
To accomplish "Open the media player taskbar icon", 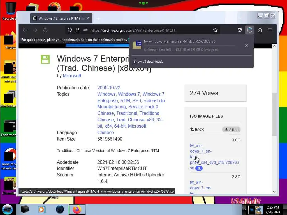I will pyautogui.click(x=41, y=209).
